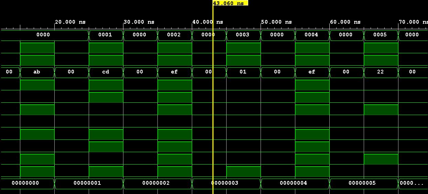Click the 70.000 ns ruler mark
Image resolution: width=428 pixels, height=194 pixels.
(x=413, y=22)
